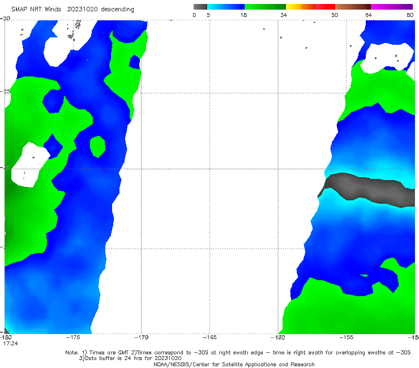The width and height of the screenshot is (419, 368).
Task: Click the gray segment of the color bar
Action: 200,7
